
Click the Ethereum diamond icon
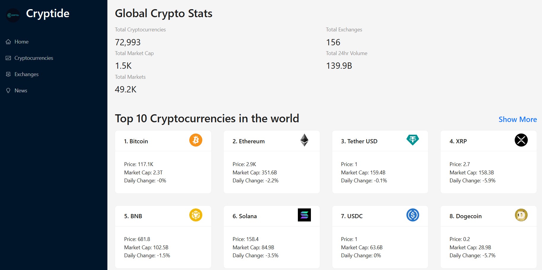[304, 140]
